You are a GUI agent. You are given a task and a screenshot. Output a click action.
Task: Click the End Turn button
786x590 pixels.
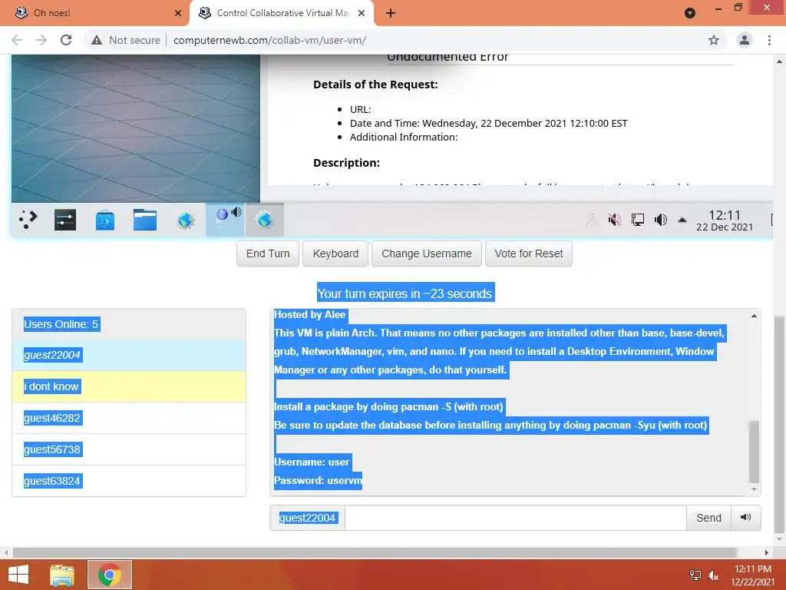click(x=268, y=254)
